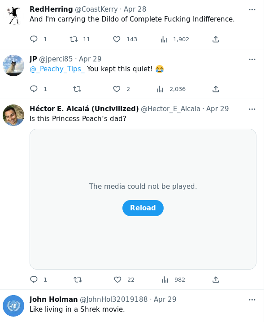Open more options on RedHerring's tweet
This screenshot has width=269, height=322.
click(x=252, y=9)
